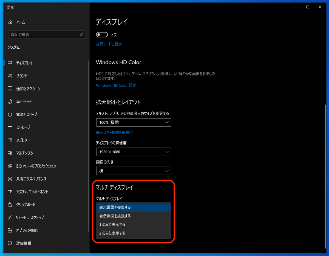Toggle the night light switch (オフ)
Viewport: 329px width, 256px height.
tap(102, 35)
